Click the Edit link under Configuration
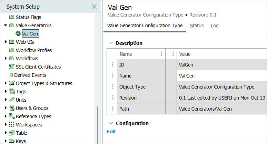This screenshot has height=144, width=267. click(x=111, y=132)
